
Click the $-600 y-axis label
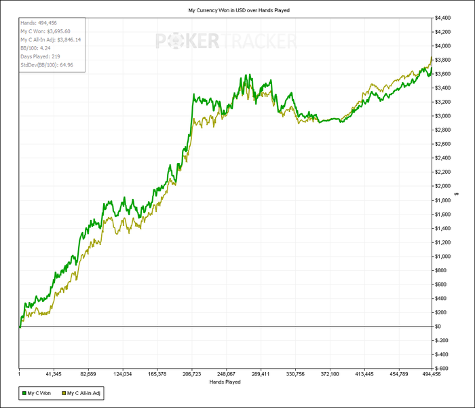(441, 369)
